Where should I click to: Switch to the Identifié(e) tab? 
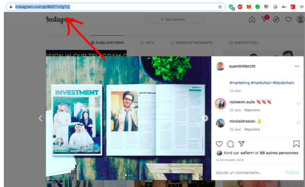[244, 43]
